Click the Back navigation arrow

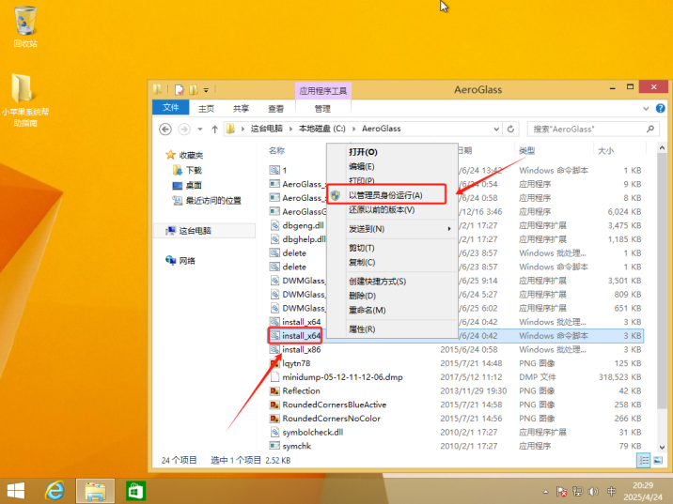click(165, 129)
